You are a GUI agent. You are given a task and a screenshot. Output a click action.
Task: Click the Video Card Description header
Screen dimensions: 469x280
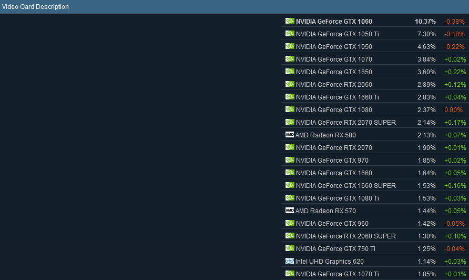click(x=35, y=7)
